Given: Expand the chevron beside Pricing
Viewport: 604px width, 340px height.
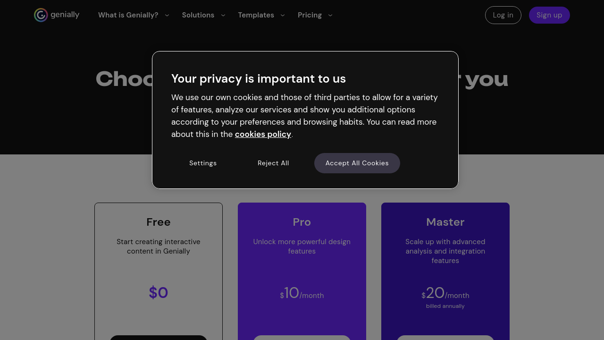Looking at the screenshot, I should click(x=330, y=15).
